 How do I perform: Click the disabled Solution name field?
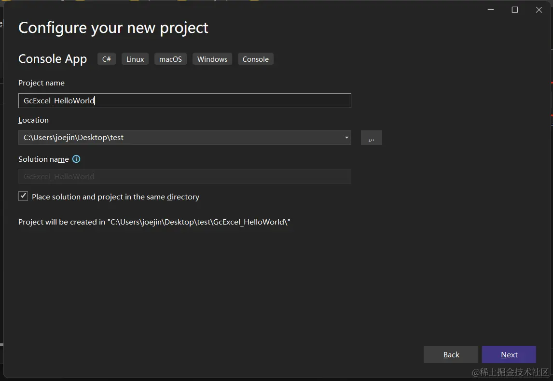[184, 176]
